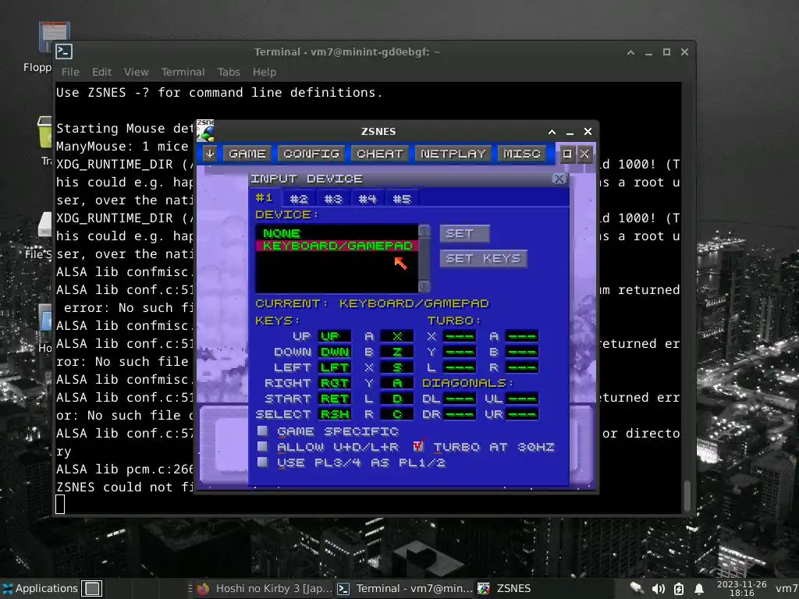The image size is (799, 599).
Task: Change the L button key binding D
Action: click(397, 399)
